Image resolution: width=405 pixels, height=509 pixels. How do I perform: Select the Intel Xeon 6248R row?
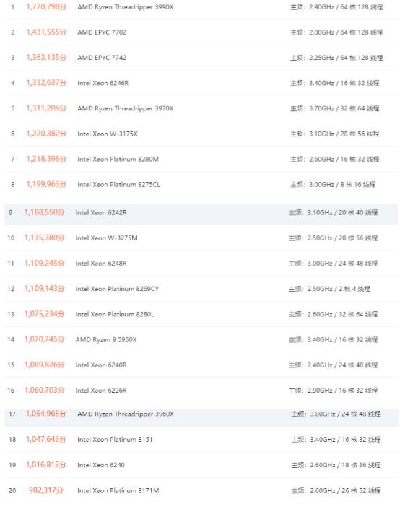(x=201, y=264)
